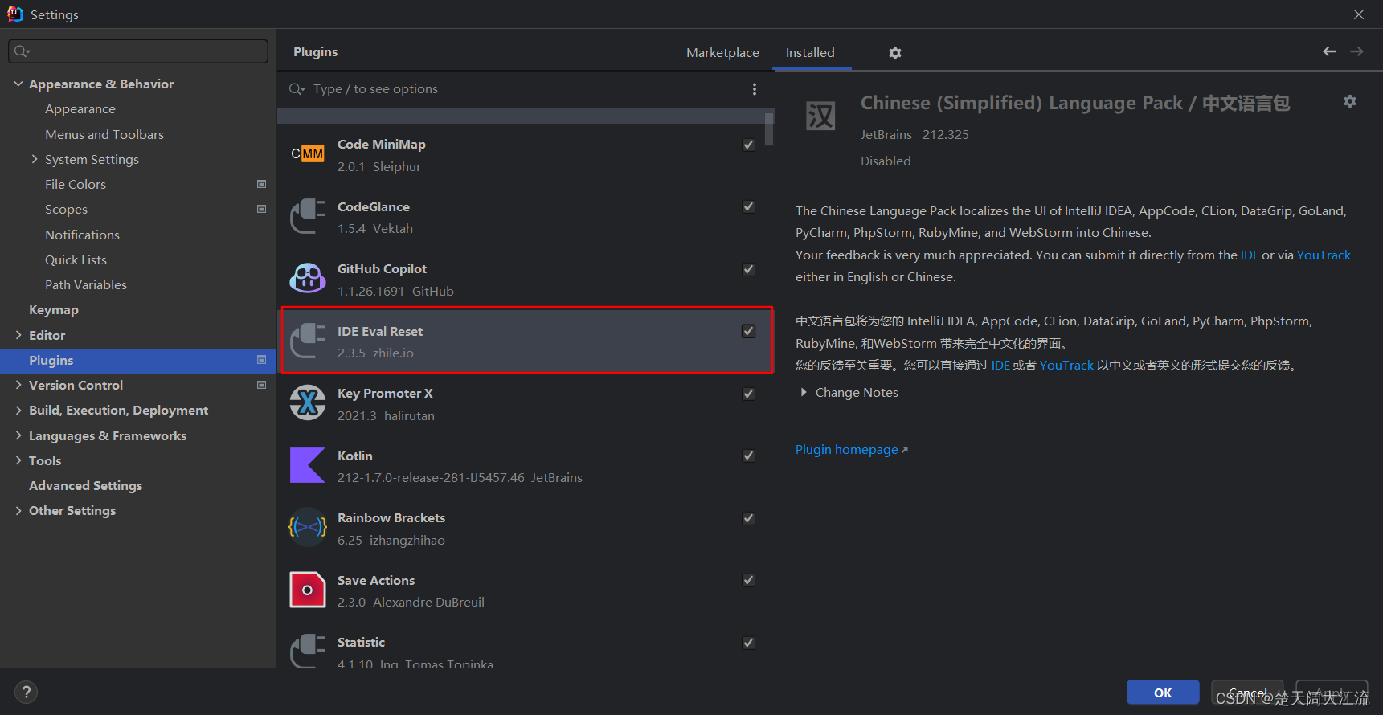The image size is (1383, 715).
Task: Uncheck the Key Promoter X plugin
Action: point(748,394)
